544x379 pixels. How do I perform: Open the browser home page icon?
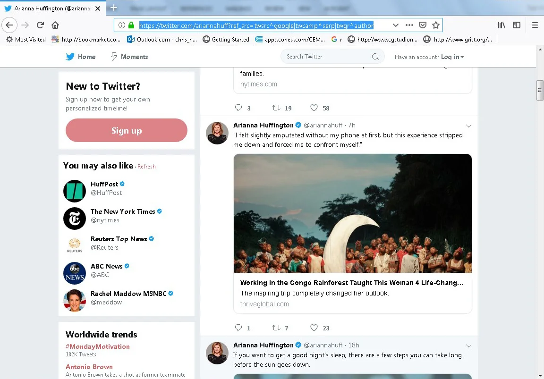click(x=55, y=25)
